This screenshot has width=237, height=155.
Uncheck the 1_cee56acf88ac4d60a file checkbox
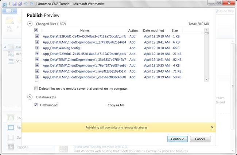37,77
